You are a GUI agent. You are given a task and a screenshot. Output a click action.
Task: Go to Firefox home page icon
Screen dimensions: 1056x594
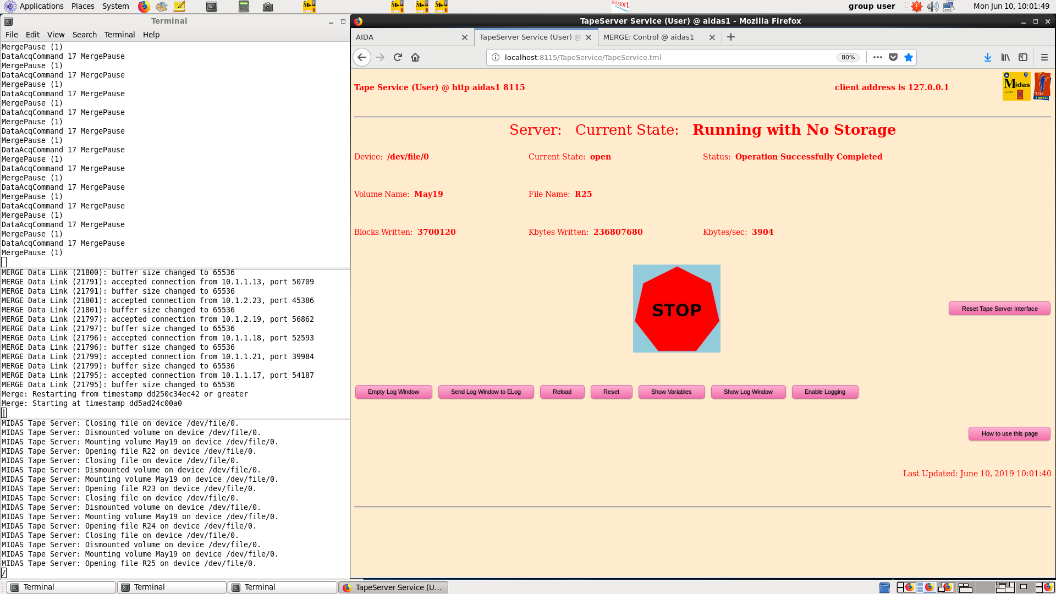click(415, 57)
